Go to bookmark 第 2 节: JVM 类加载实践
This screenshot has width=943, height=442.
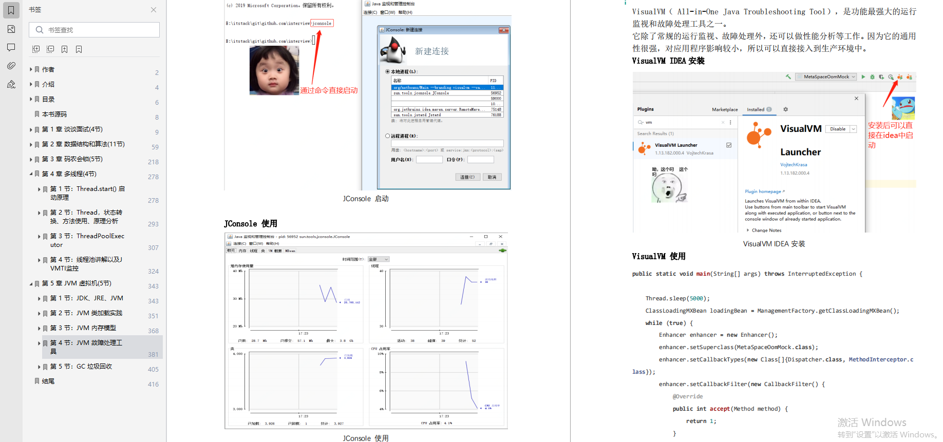click(86, 313)
